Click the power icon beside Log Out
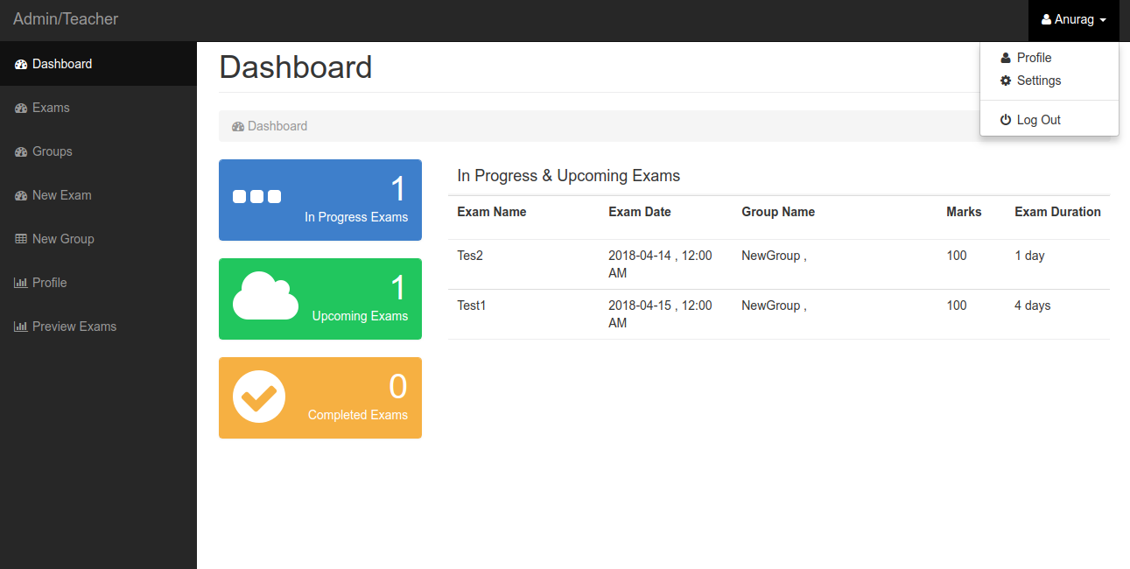The height and width of the screenshot is (569, 1130). tap(1006, 120)
